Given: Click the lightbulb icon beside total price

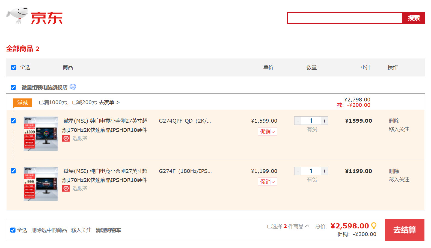Looking at the screenshot, I should [x=374, y=225].
